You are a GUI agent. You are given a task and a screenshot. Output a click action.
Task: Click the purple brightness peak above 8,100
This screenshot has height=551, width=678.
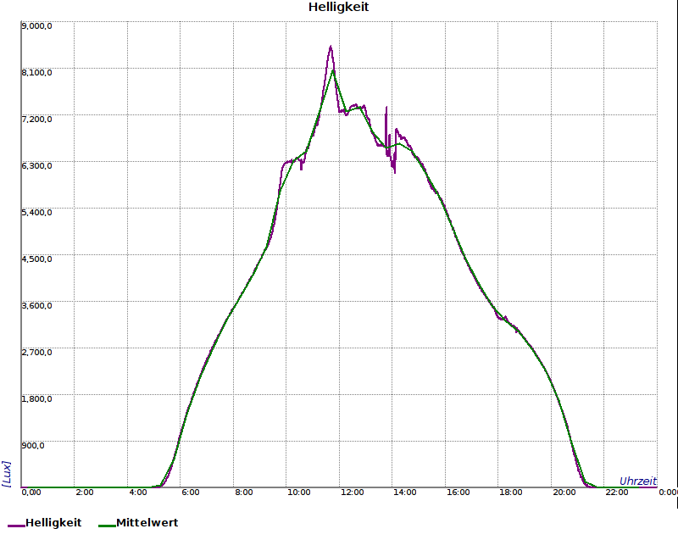tap(331, 47)
